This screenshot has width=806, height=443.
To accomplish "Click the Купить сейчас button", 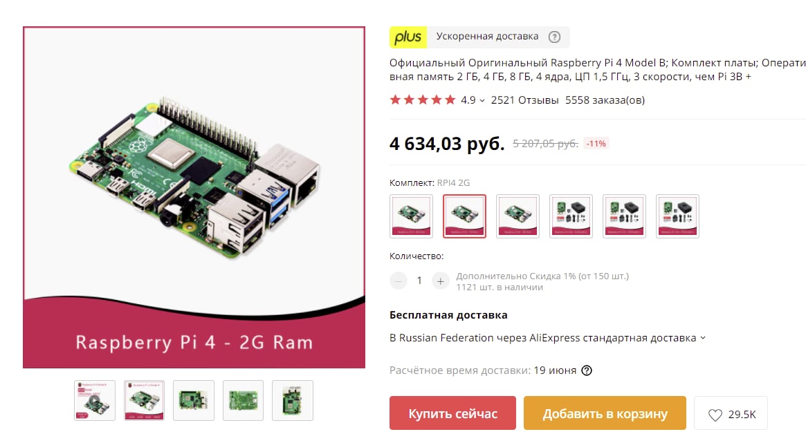I will (453, 413).
